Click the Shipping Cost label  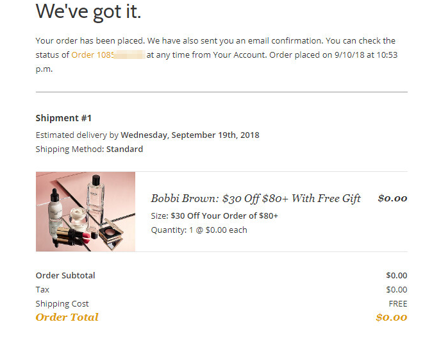click(62, 304)
